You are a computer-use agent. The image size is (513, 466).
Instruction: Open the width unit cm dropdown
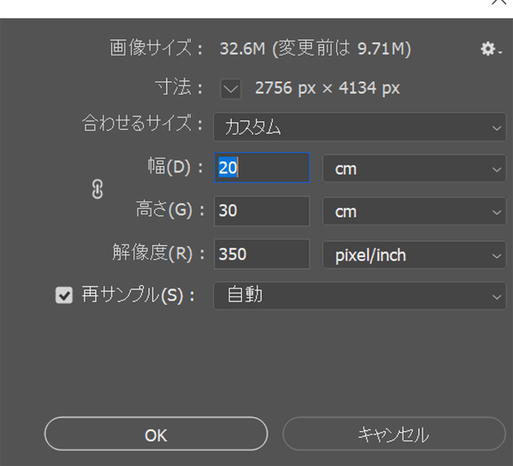click(x=414, y=168)
